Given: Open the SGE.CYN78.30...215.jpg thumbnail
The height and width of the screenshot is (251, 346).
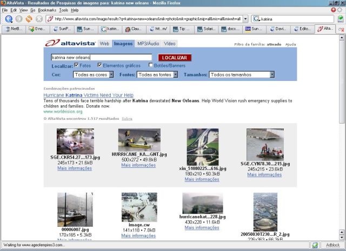Looking at the screenshot, I should pyautogui.click(x=265, y=145).
